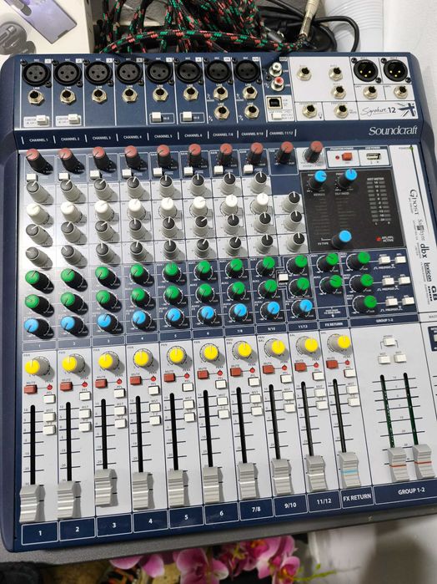Click the right master XLR output connector
The width and height of the screenshot is (437, 584).
coord(395,70)
